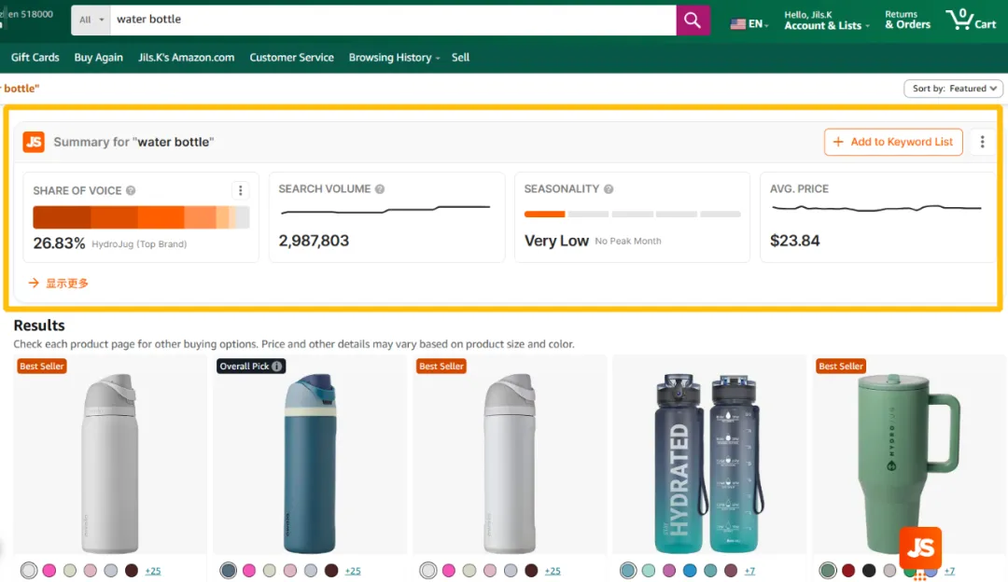Click the Jungle Scout JS logo in summary
Viewport: 1008px width, 582px height.
tap(35, 142)
